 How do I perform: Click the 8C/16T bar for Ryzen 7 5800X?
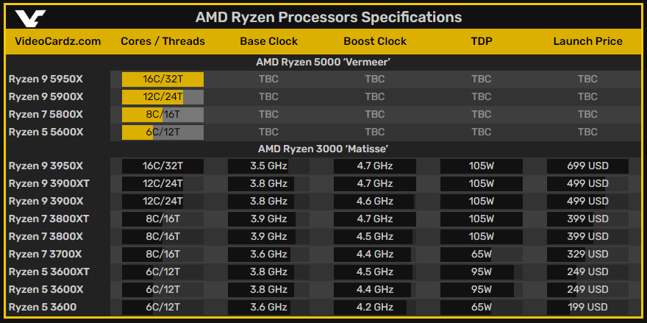pyautogui.click(x=162, y=115)
